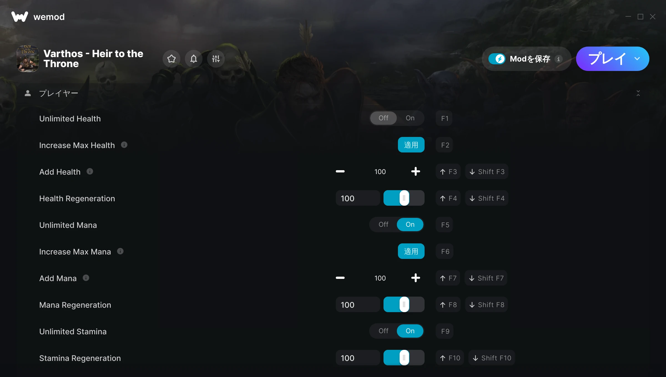Show info about Increase Max Health
Viewport: 666px width, 377px height.
[x=124, y=145]
